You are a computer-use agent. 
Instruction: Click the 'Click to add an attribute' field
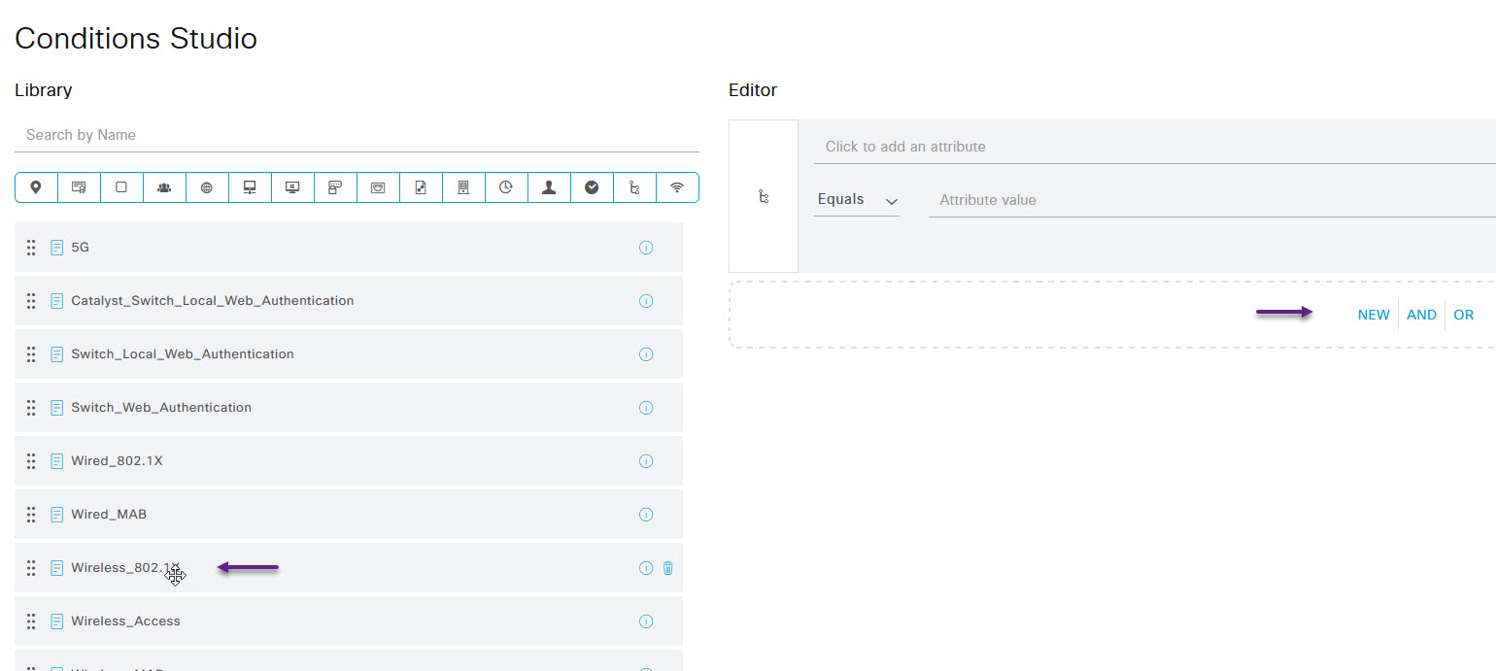1155,147
